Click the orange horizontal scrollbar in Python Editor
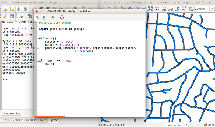Screen dimensions: 215x127 point(50,116)
